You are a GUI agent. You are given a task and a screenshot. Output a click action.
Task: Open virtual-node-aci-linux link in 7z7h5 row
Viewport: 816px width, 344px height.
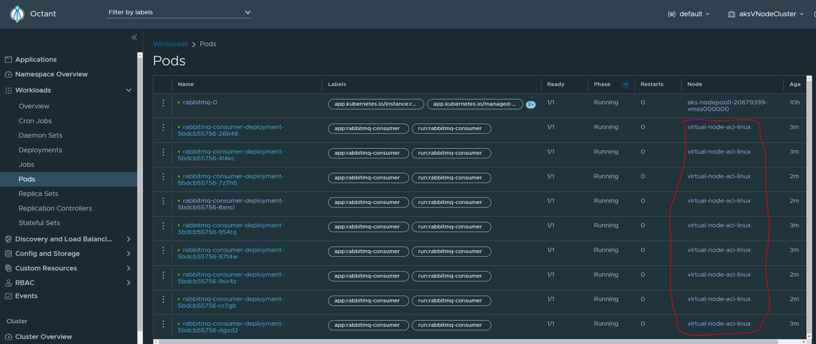coord(719,176)
